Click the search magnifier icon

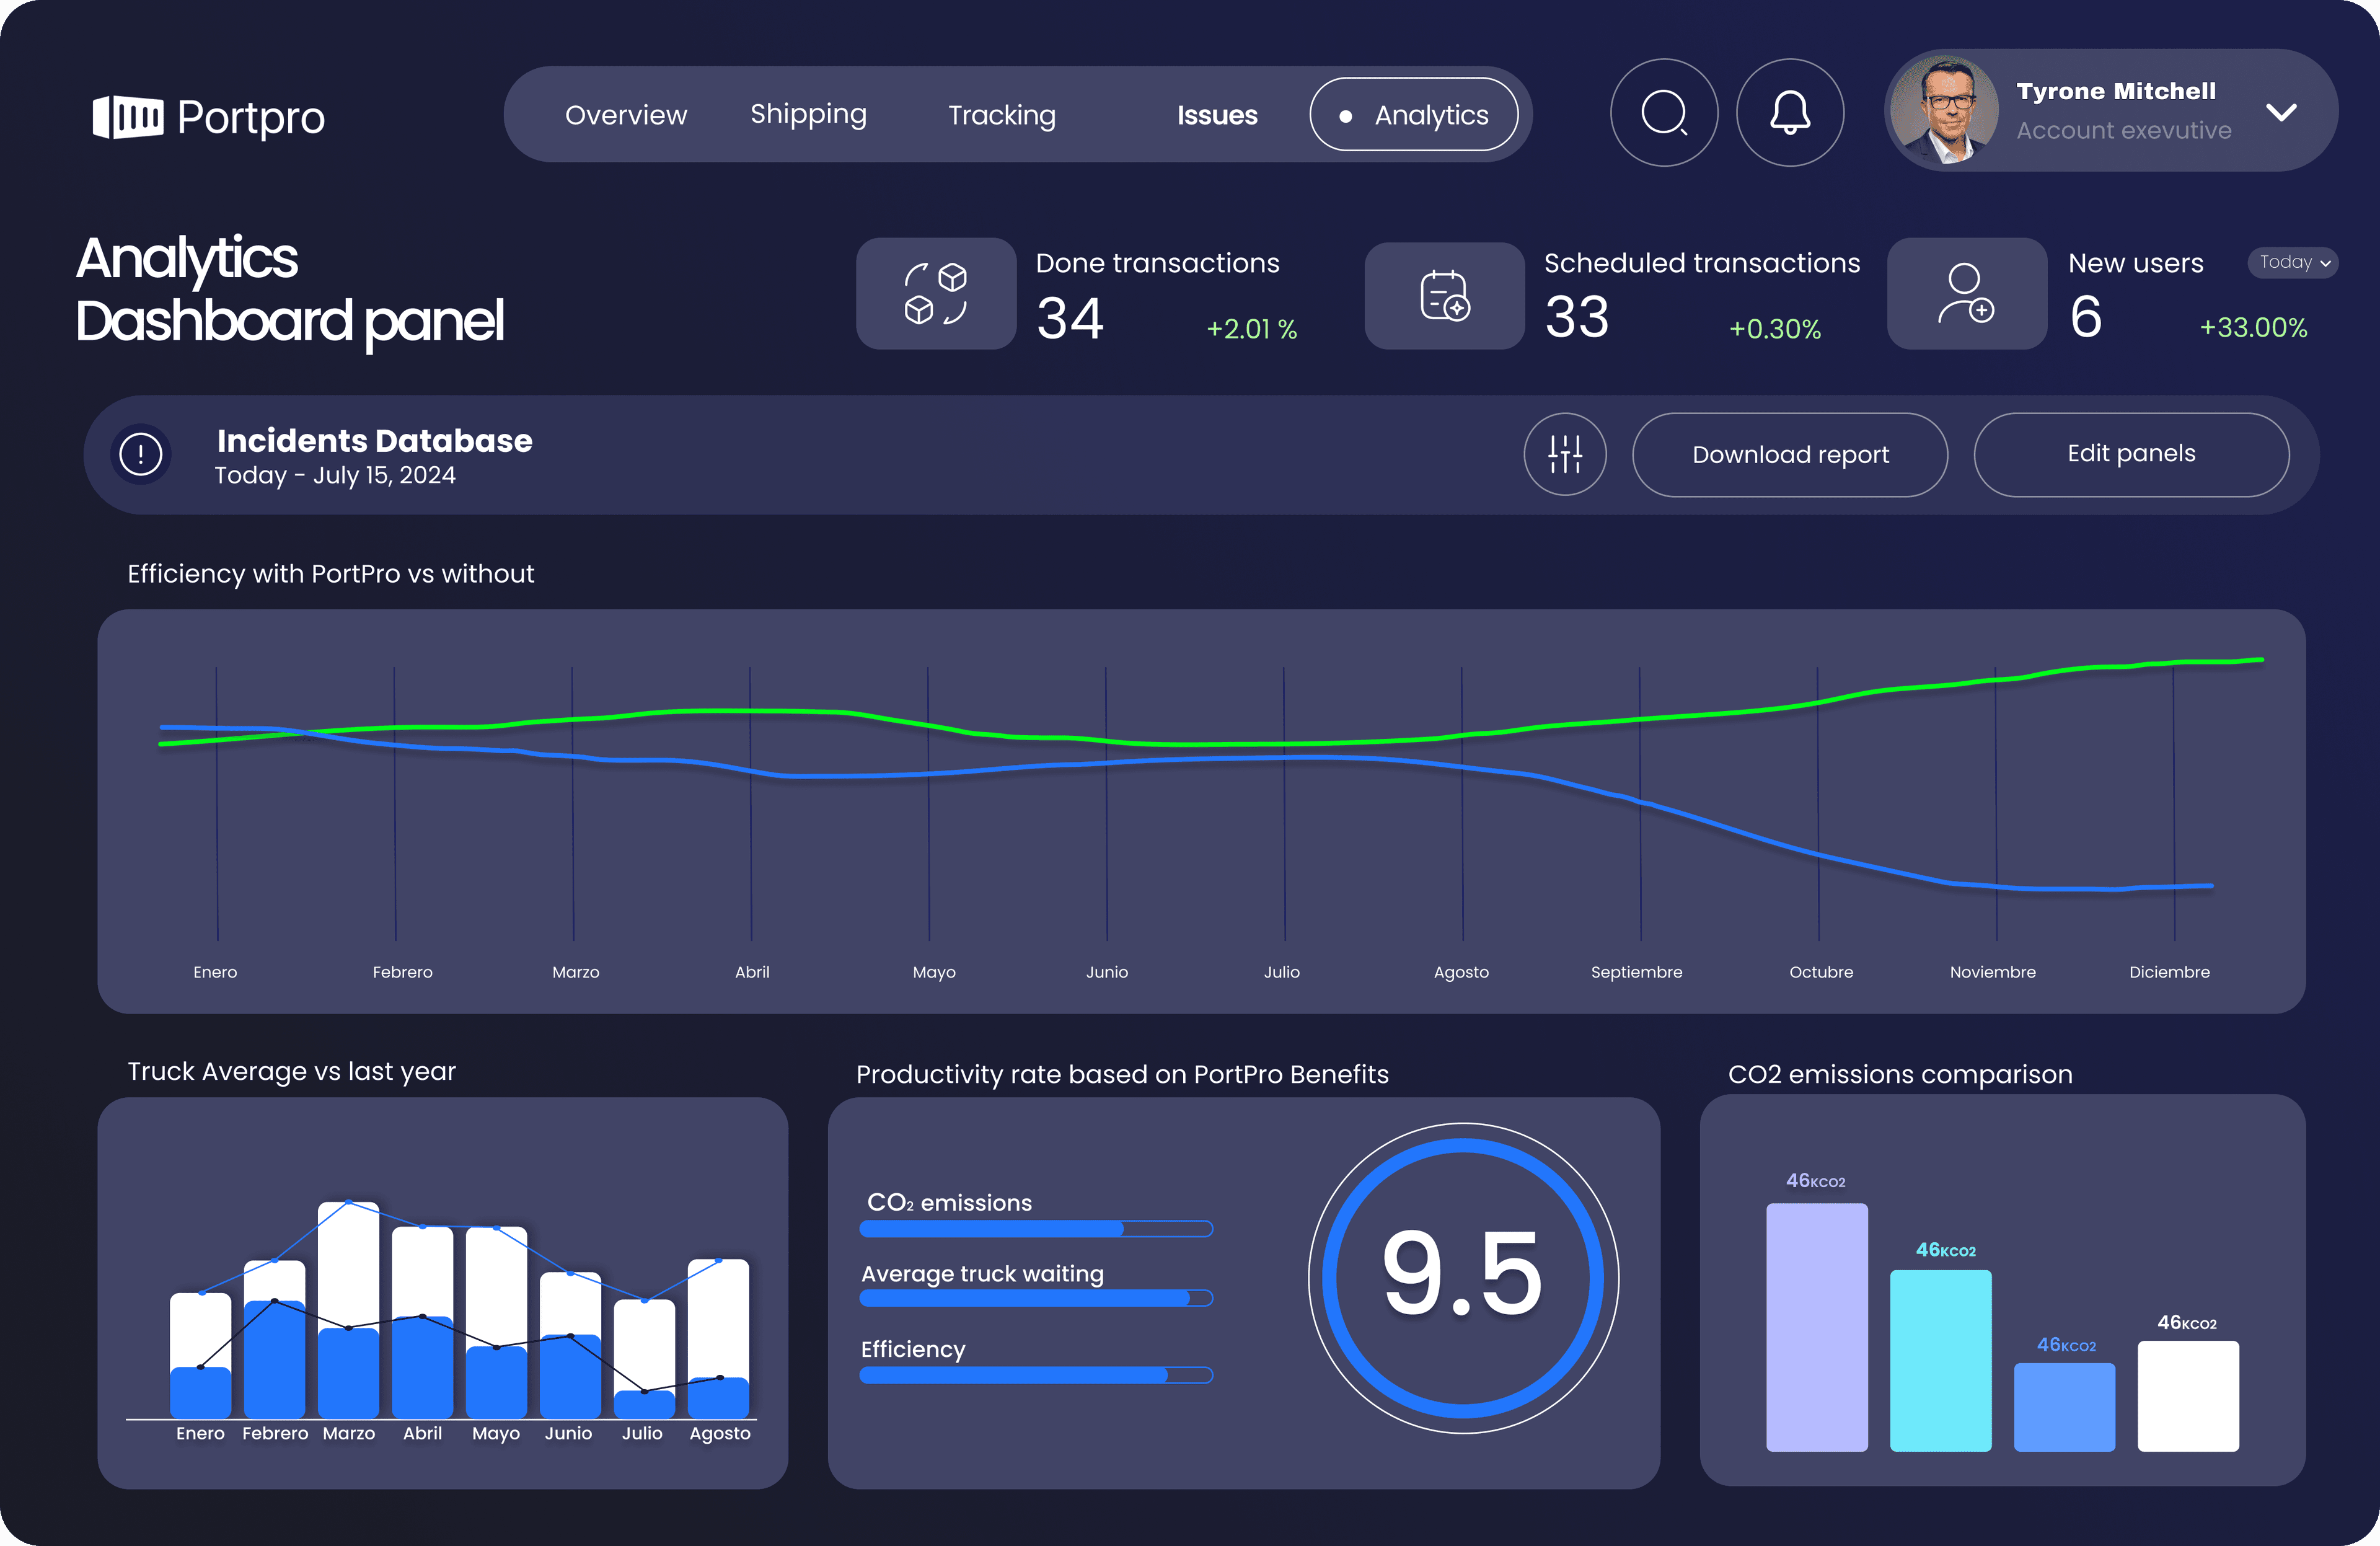(1664, 113)
